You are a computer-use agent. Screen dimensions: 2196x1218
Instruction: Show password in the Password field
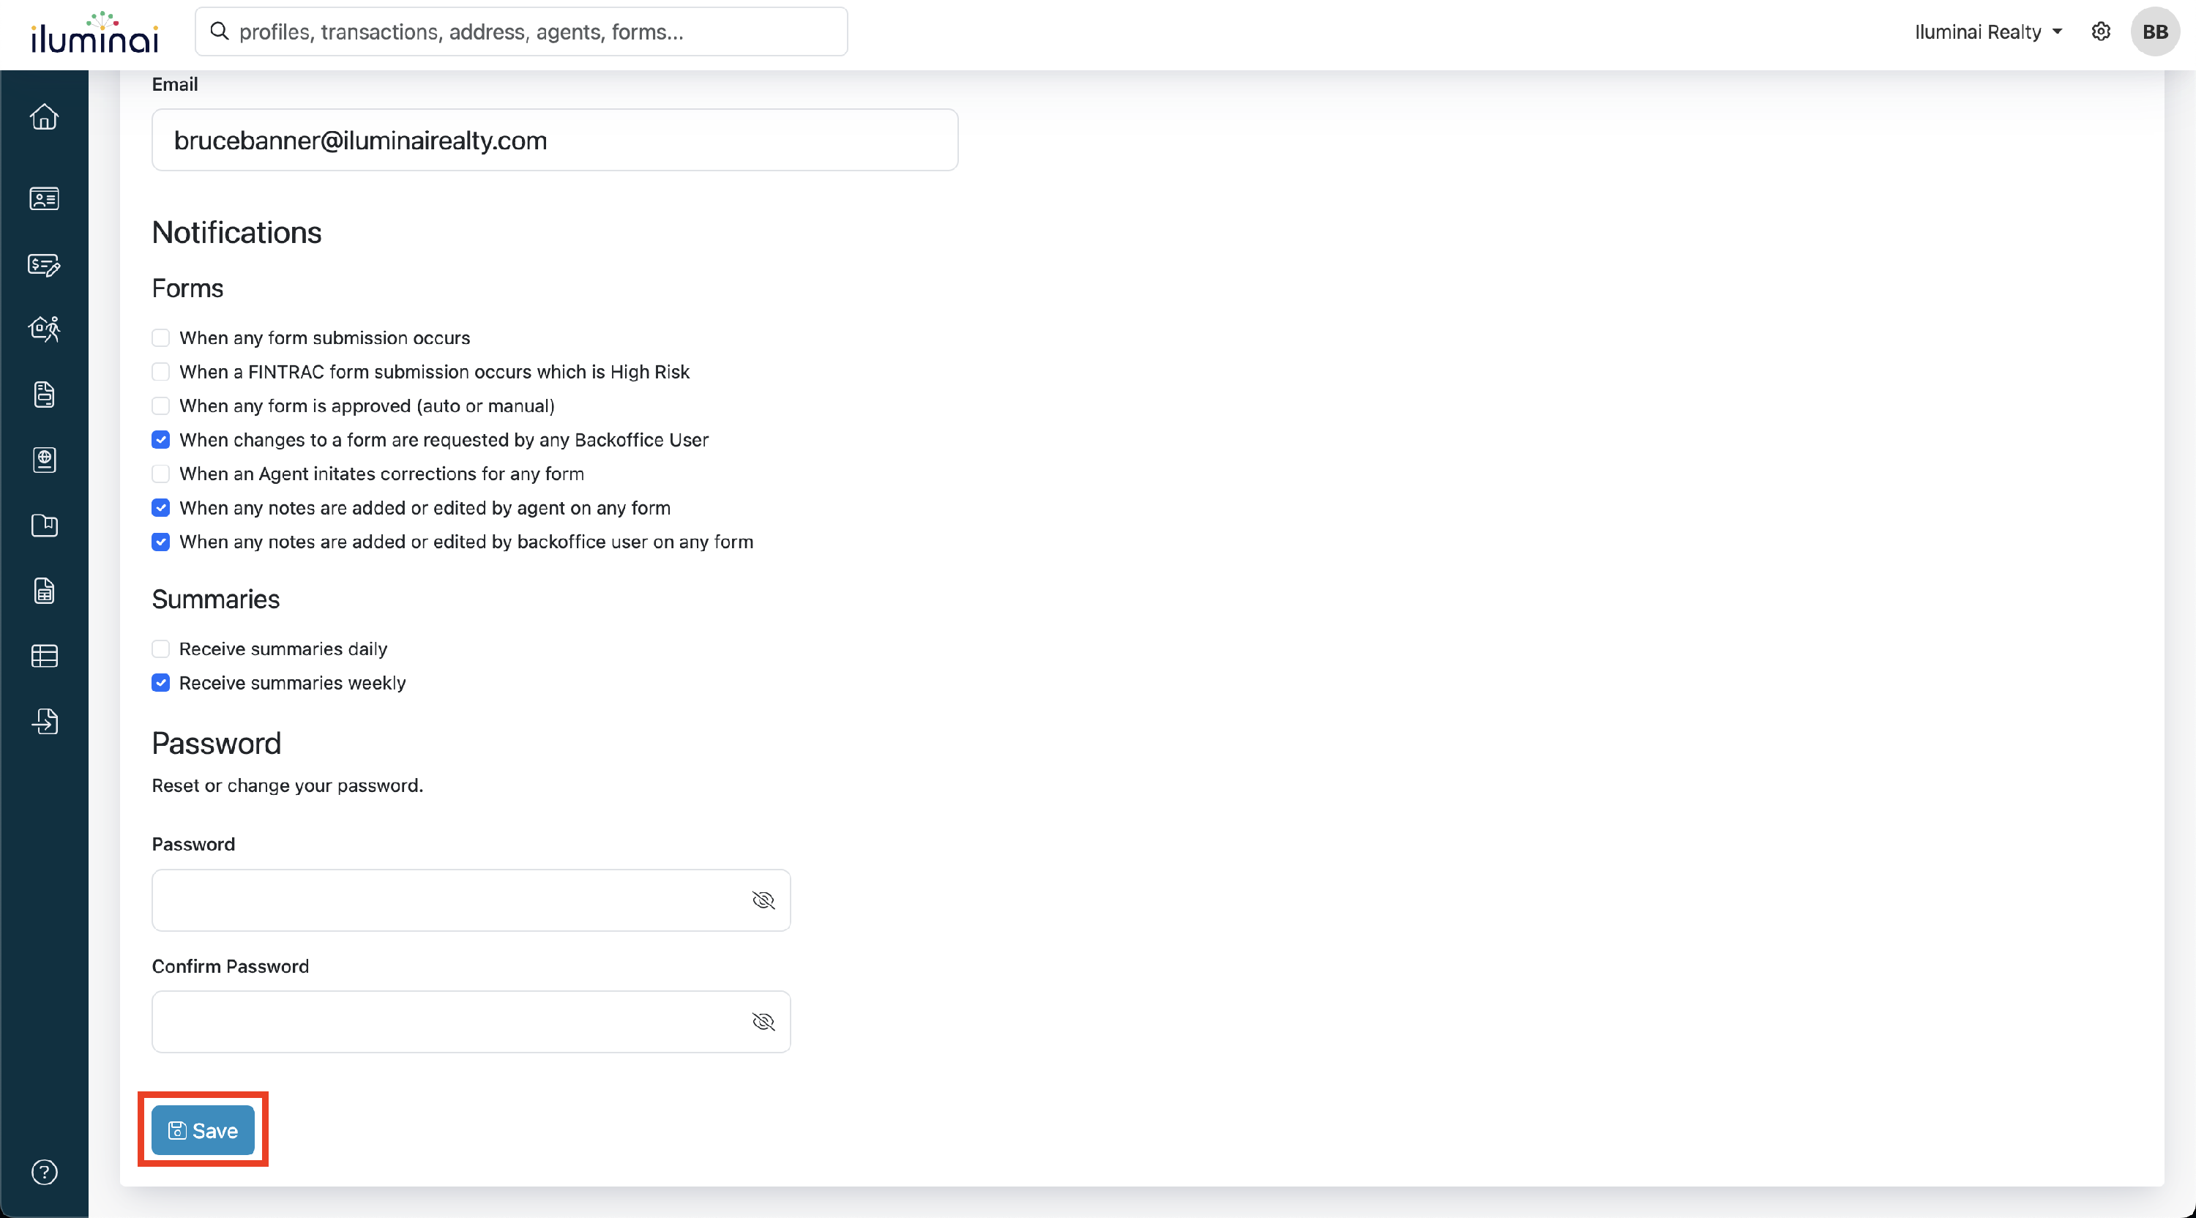tap(763, 900)
